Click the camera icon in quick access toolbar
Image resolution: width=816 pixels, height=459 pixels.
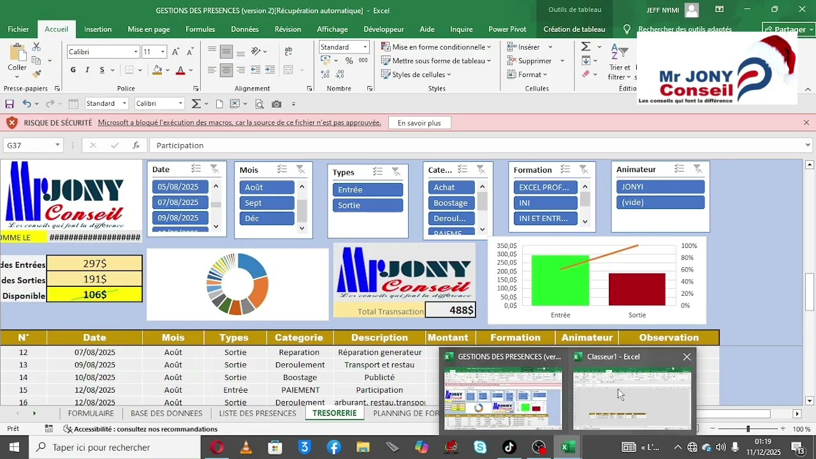pyautogui.click(x=277, y=104)
